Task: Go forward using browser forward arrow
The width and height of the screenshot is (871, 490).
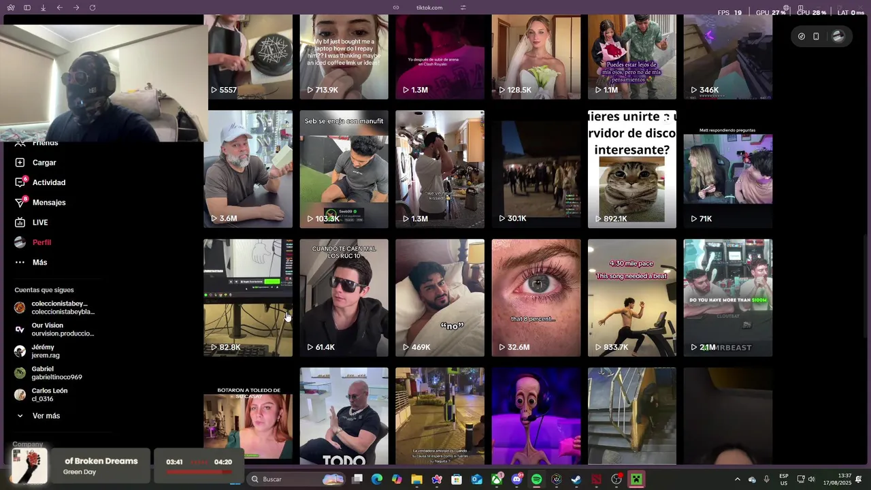Action: click(76, 7)
